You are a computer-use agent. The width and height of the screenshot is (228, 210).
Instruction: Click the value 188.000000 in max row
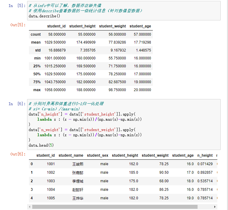pyautogui.click(x=86, y=90)
